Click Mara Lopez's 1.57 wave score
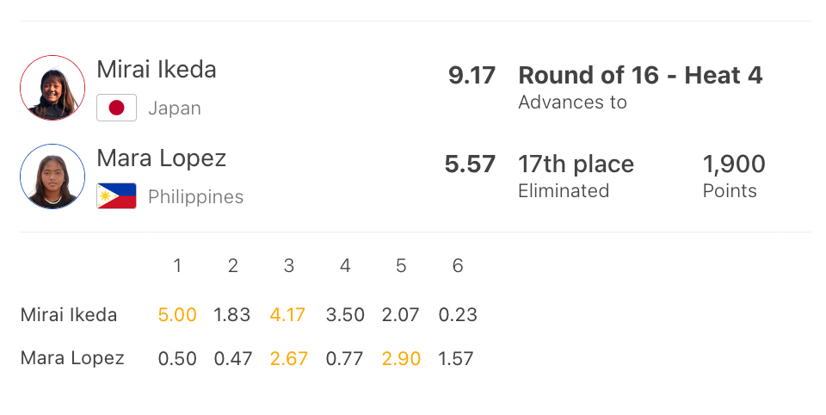 point(456,358)
